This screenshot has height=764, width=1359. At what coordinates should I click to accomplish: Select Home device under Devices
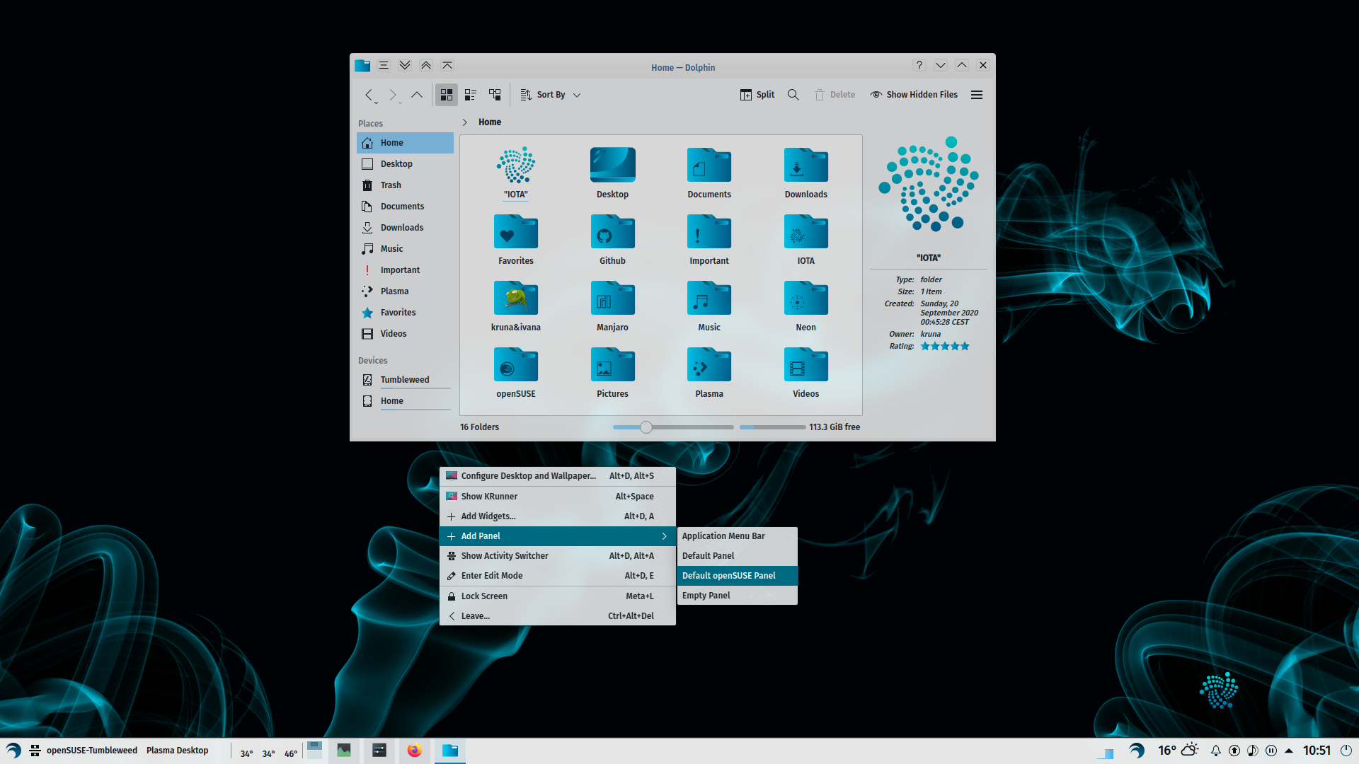405,401
